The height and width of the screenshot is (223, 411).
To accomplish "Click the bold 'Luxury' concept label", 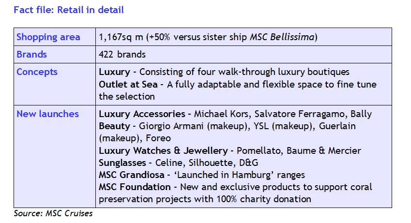I will (114, 72).
